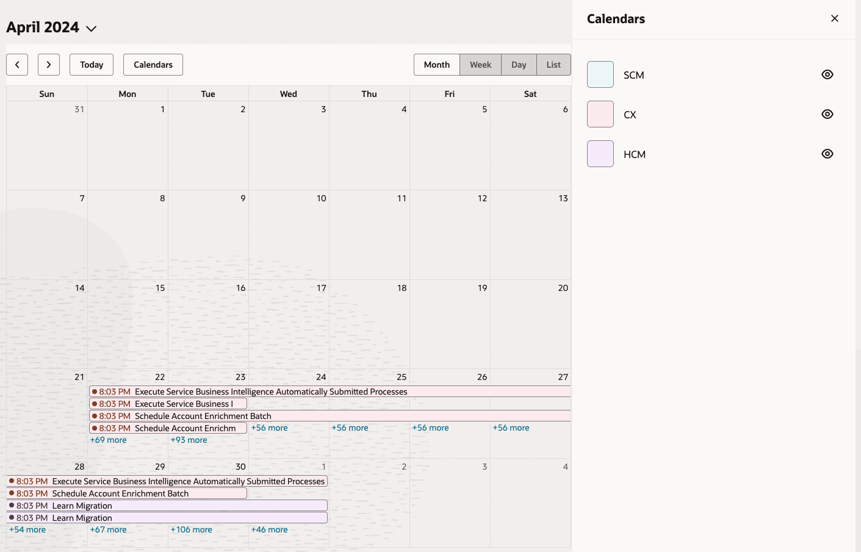
Task: Close the Calendars panel
Action: pos(834,18)
